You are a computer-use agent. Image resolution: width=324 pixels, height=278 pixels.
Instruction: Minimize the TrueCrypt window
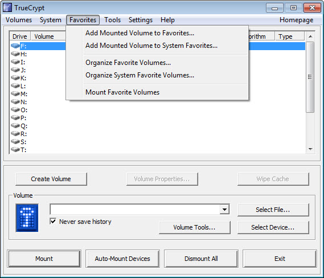coord(274,8)
